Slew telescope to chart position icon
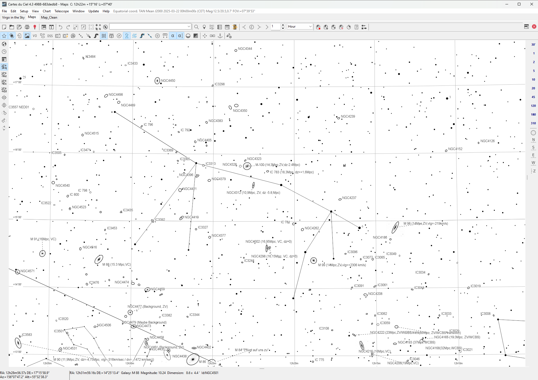538x380 pixels. (326, 27)
